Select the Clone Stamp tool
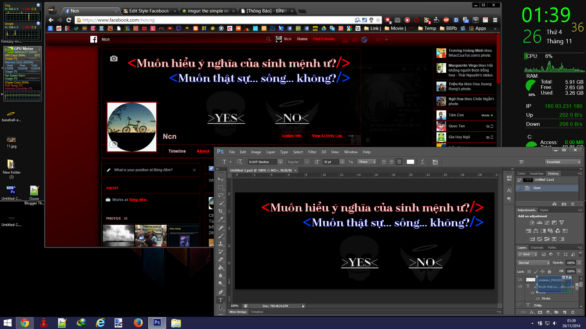This screenshot has height=329, width=586. click(221, 243)
